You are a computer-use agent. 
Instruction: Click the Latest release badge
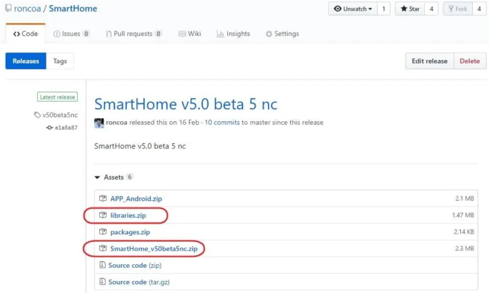57,97
